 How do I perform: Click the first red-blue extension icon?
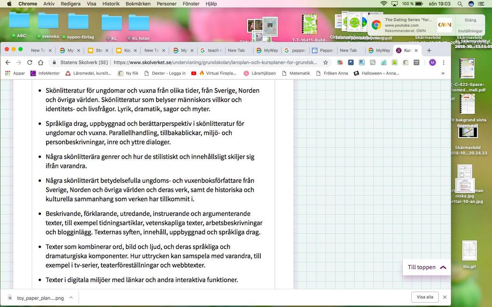coord(340,62)
